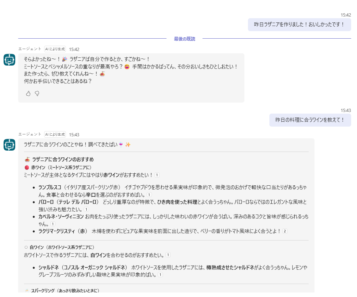
Task: Open citation 1 after 感じられるっちゃん
Action: point(53,224)
